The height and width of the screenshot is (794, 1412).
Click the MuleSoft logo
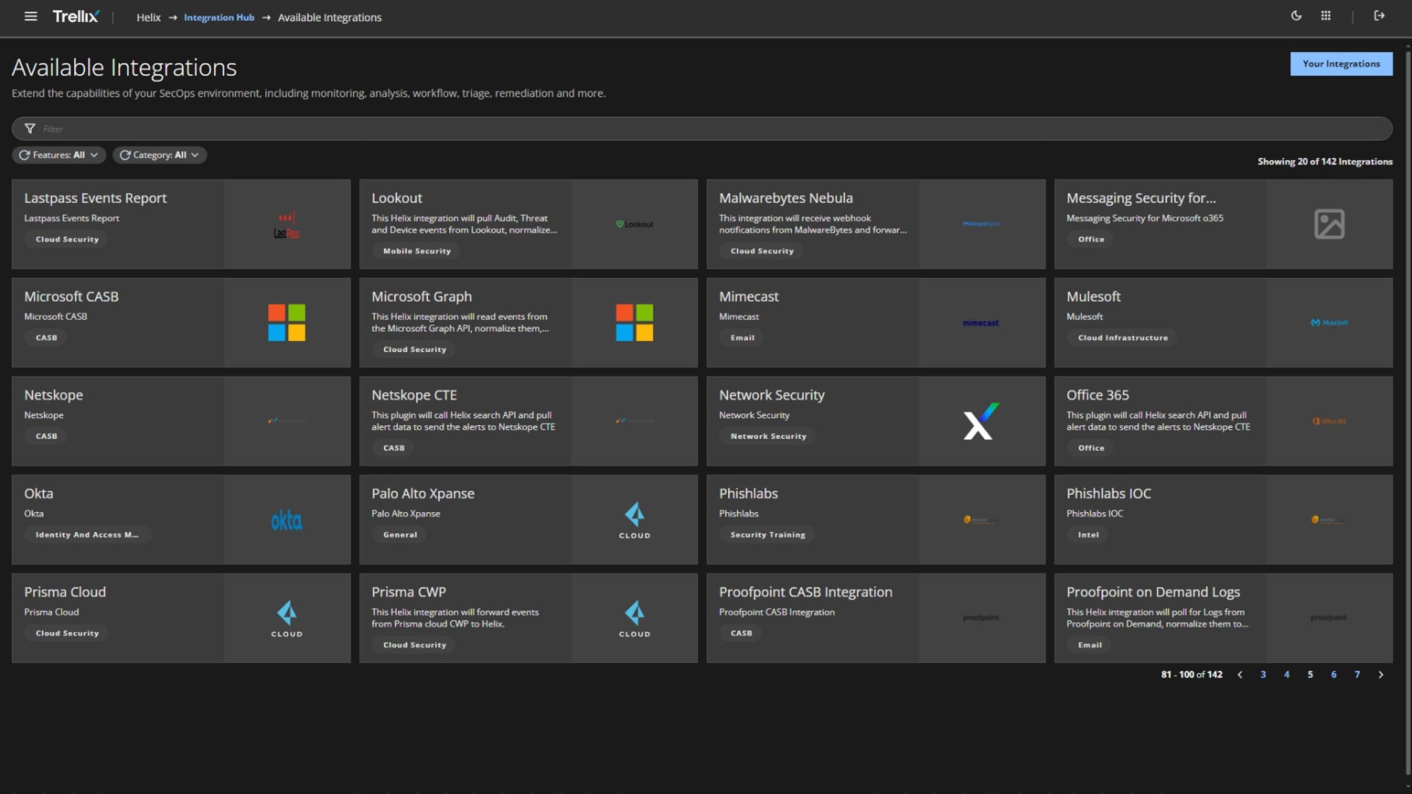(x=1329, y=322)
